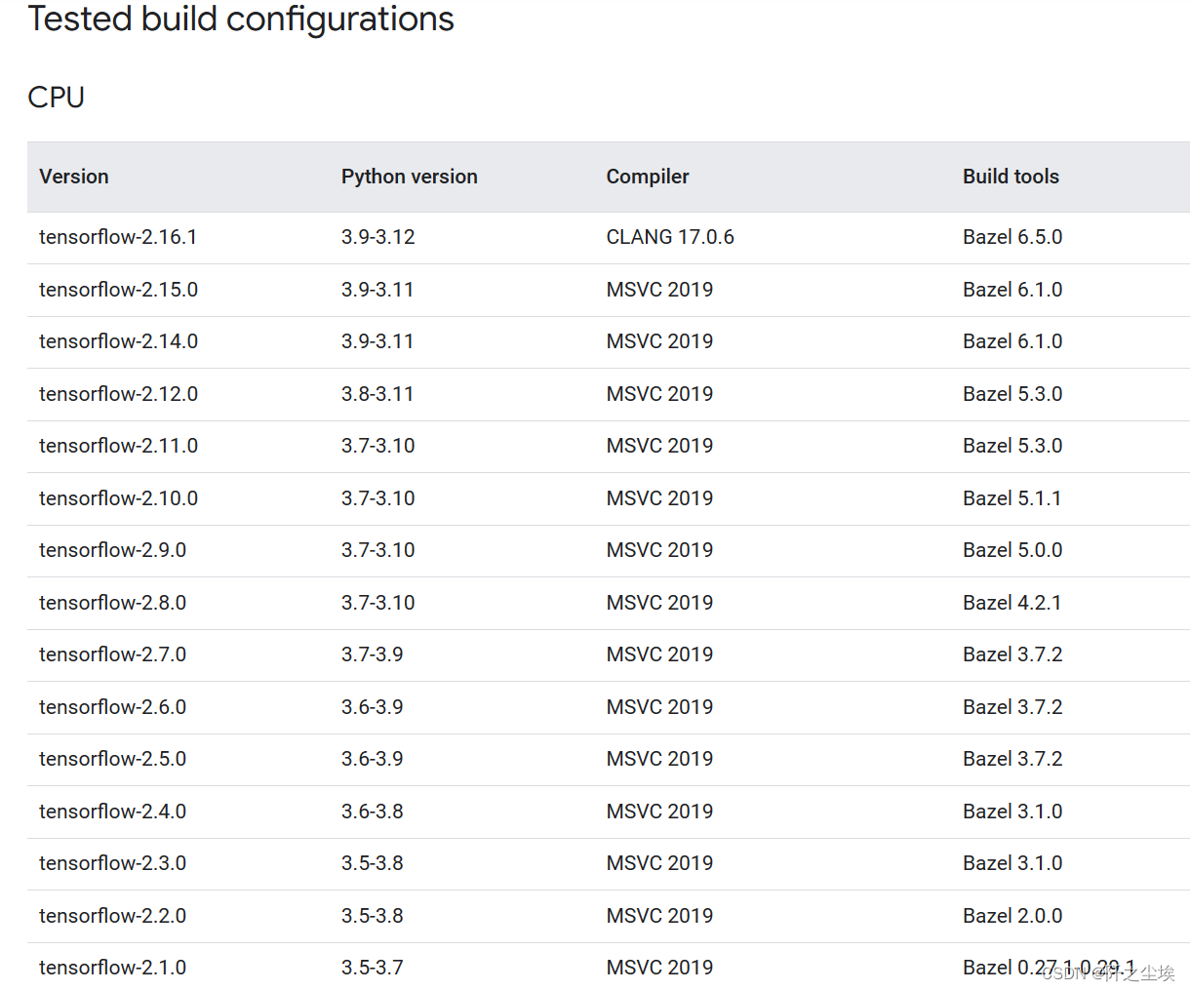This screenshot has height=991, width=1190.
Task: Click Python 3.5-3.7 in tensorflow-2.1.0 row
Action: (x=373, y=968)
